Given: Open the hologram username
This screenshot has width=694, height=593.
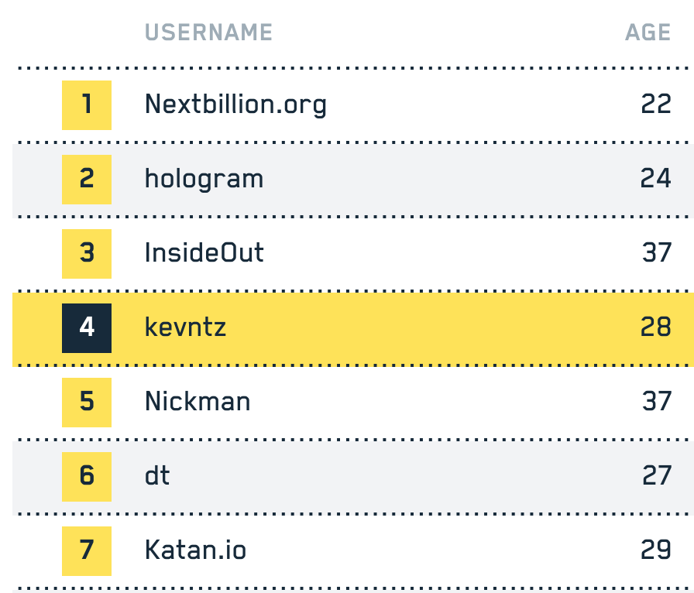Looking at the screenshot, I should tap(204, 179).
